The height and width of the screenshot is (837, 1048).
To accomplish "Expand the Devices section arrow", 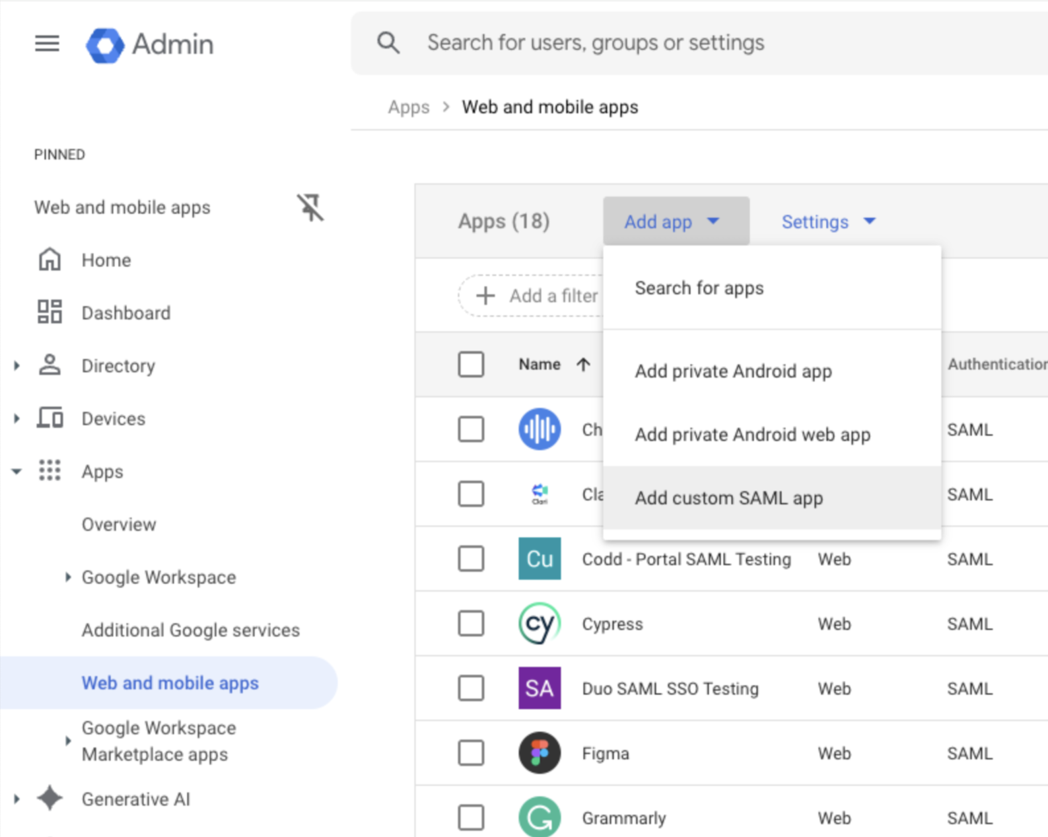I will coord(17,418).
